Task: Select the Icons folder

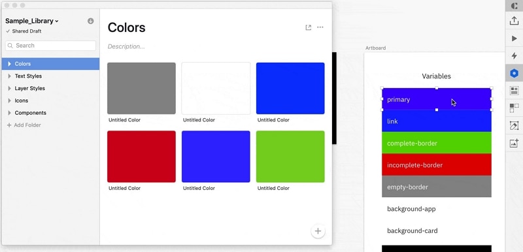Action: pos(50,101)
